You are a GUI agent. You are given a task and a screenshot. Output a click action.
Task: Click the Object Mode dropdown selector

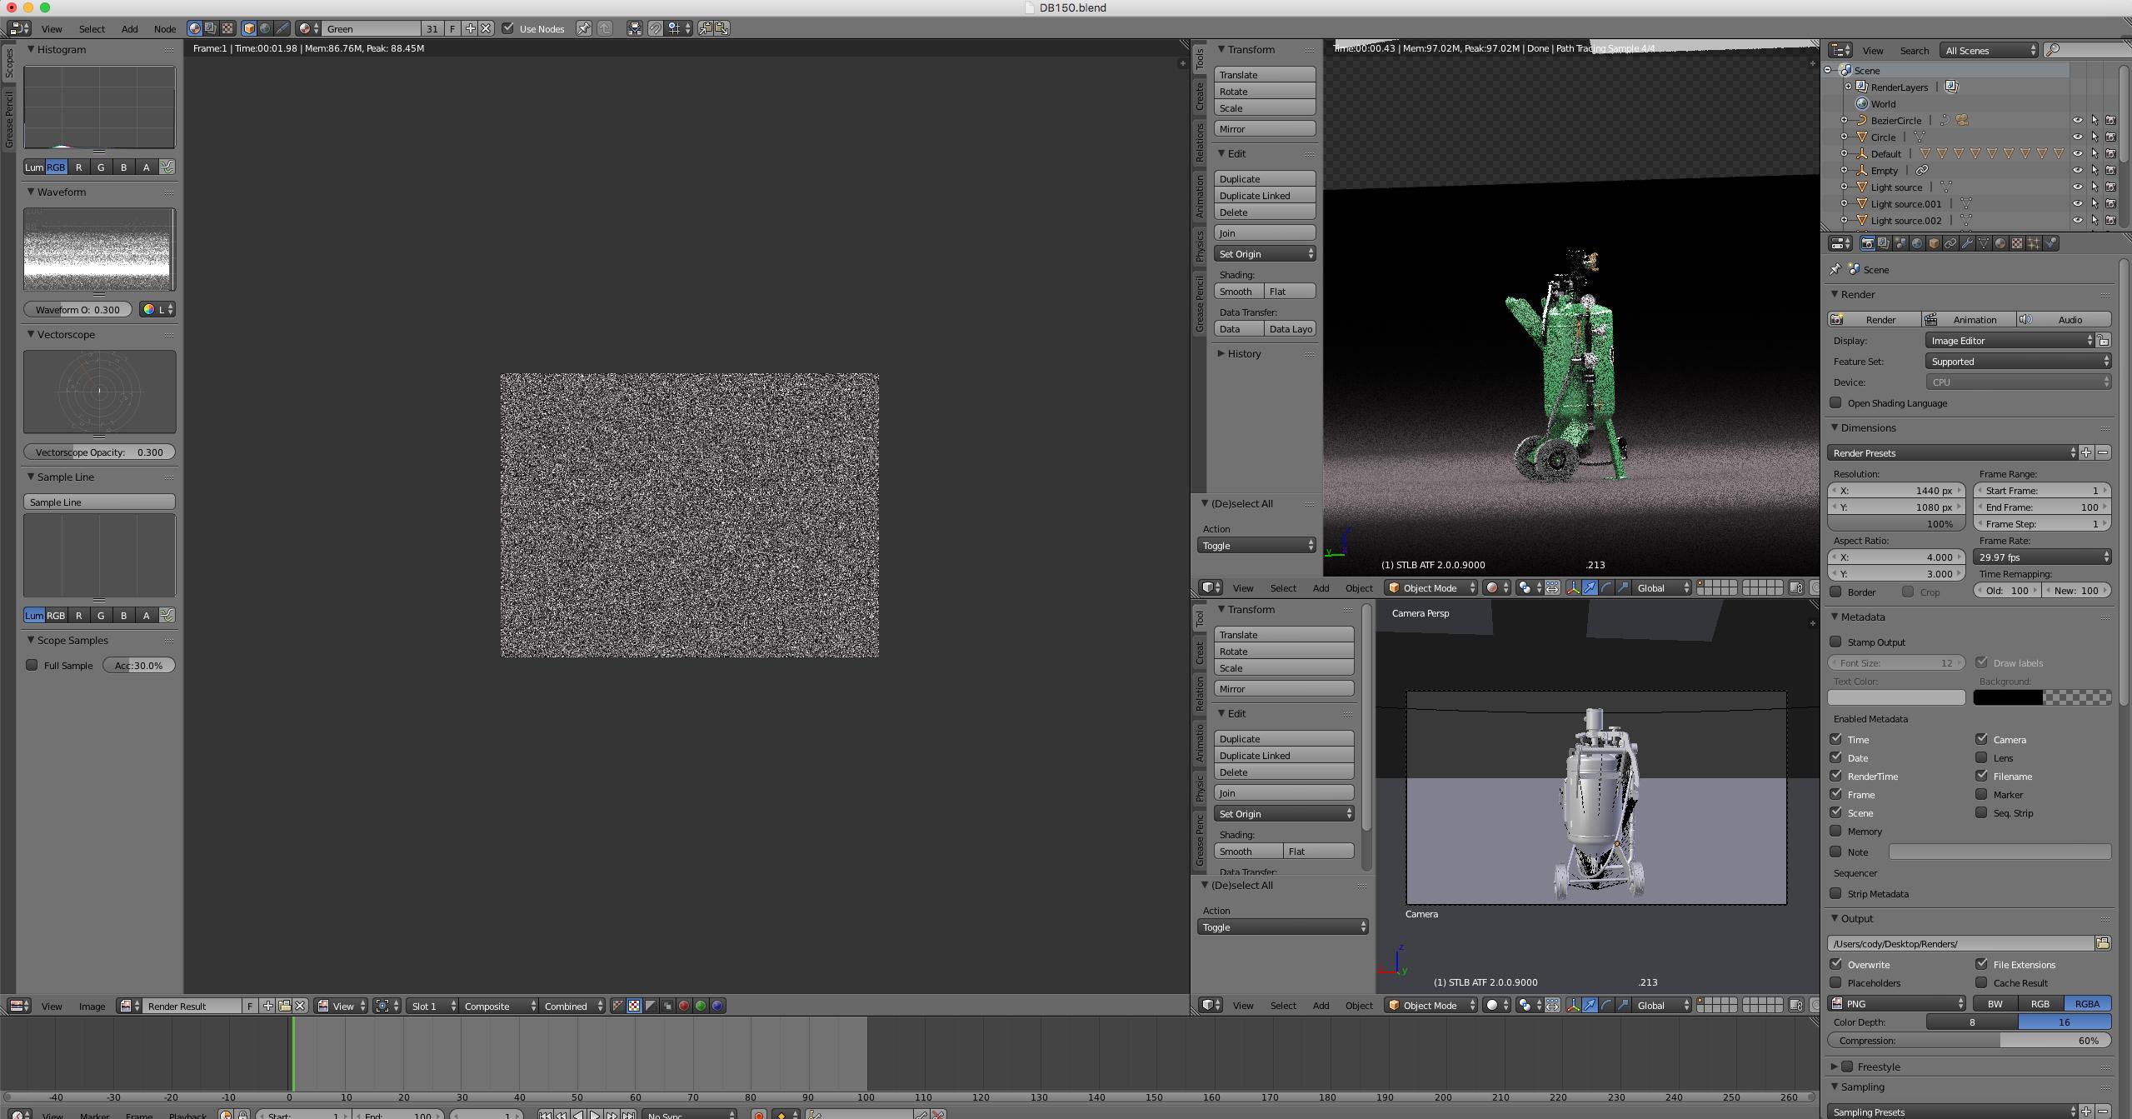tap(1428, 587)
